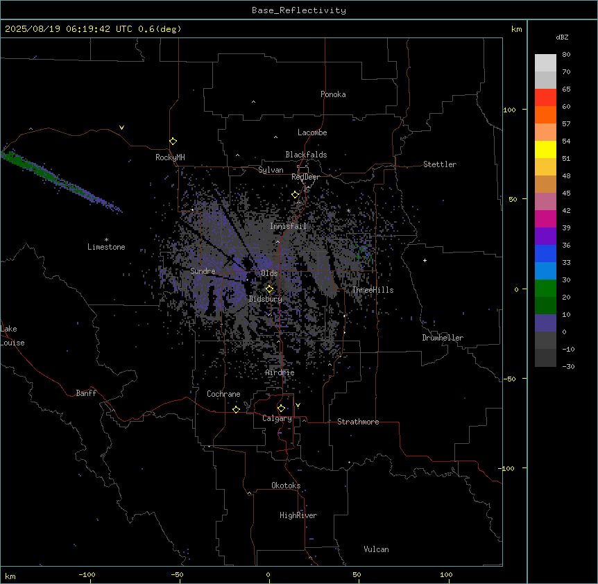598x584 pixels.
Task: Click the blue 33-36 dBZ legend swatch
Action: (545, 253)
